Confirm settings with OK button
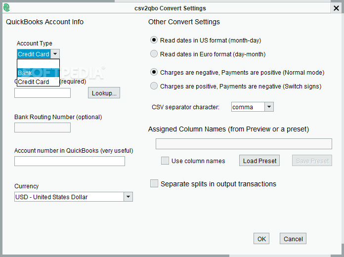Image resolution: width=344 pixels, height=257 pixels. pos(261,239)
